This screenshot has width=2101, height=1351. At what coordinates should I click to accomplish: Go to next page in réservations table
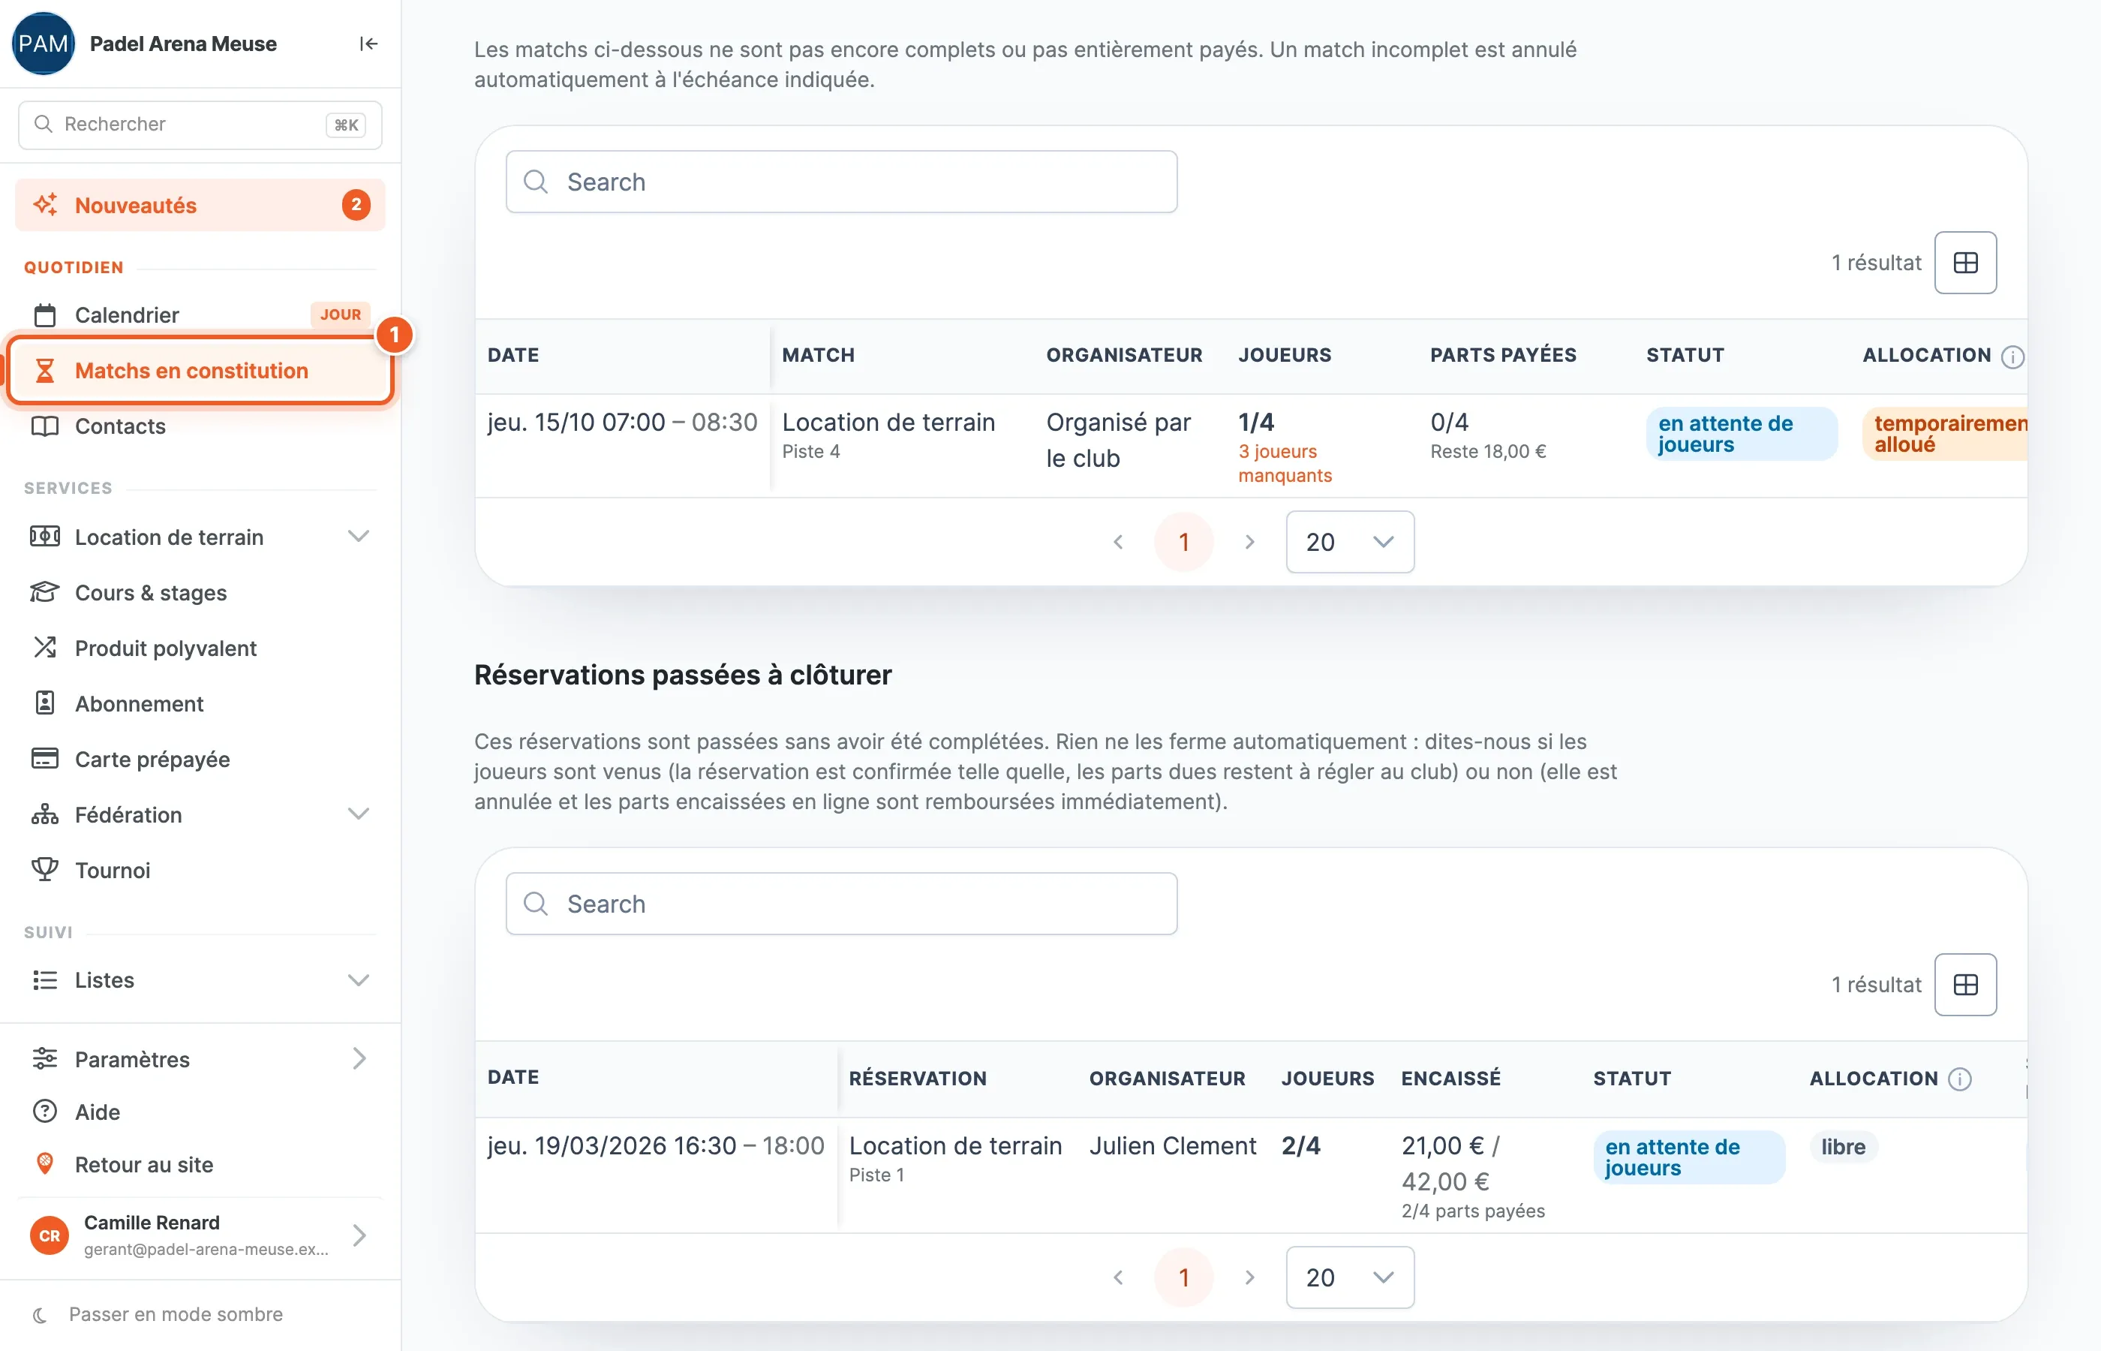[1249, 1277]
